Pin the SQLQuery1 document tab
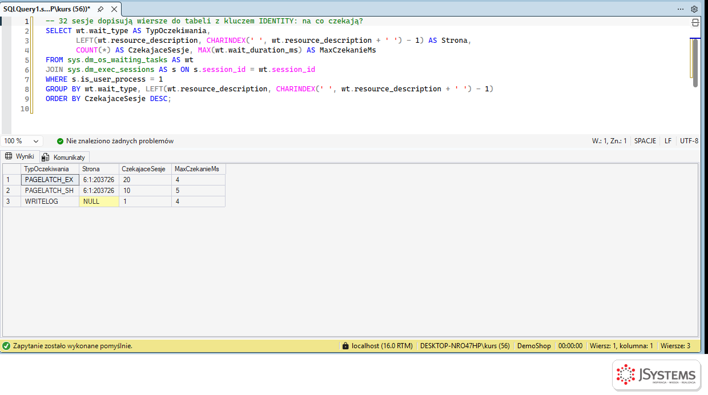 [x=100, y=9]
